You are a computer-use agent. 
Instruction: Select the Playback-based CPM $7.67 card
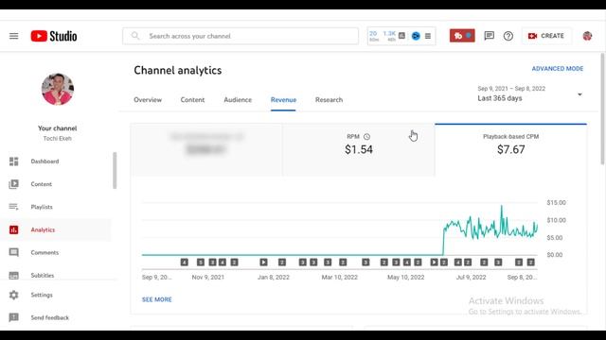(x=510, y=149)
